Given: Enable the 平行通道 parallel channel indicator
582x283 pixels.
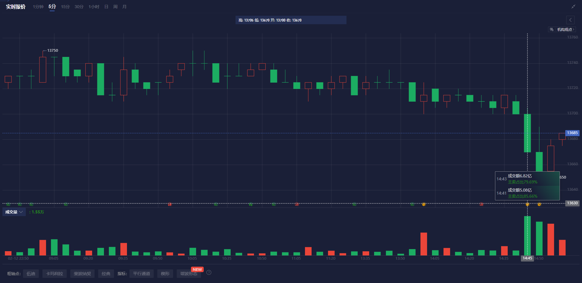Looking at the screenshot, I should tap(141, 273).
